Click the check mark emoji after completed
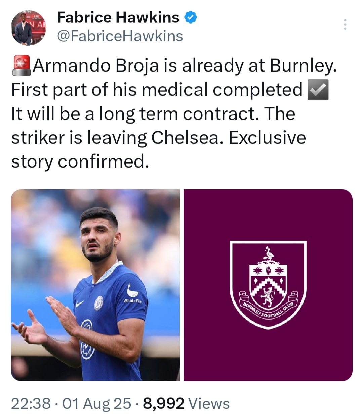Viewport: 363px width, 419px height. [x=318, y=90]
